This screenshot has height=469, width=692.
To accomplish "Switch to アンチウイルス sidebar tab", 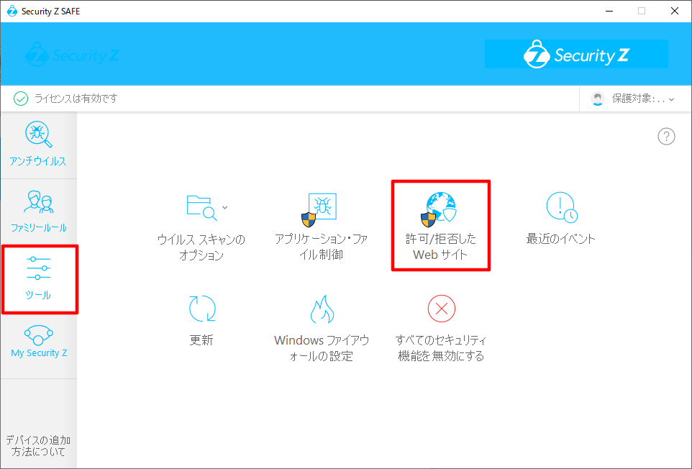I will pyautogui.click(x=38, y=145).
